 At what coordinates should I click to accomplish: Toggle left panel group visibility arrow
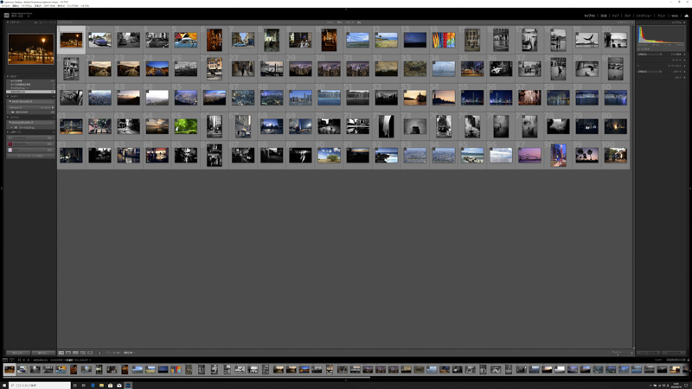(2, 188)
